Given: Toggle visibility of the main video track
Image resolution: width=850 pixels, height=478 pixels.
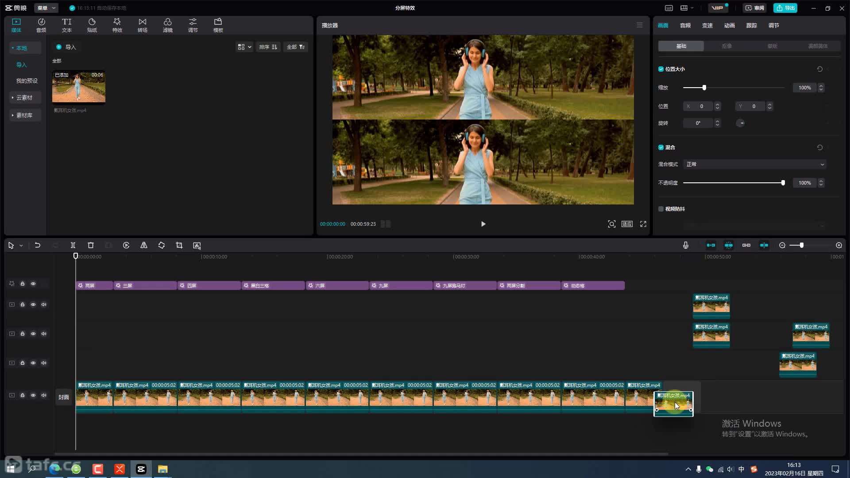Looking at the screenshot, I should pyautogui.click(x=33, y=395).
